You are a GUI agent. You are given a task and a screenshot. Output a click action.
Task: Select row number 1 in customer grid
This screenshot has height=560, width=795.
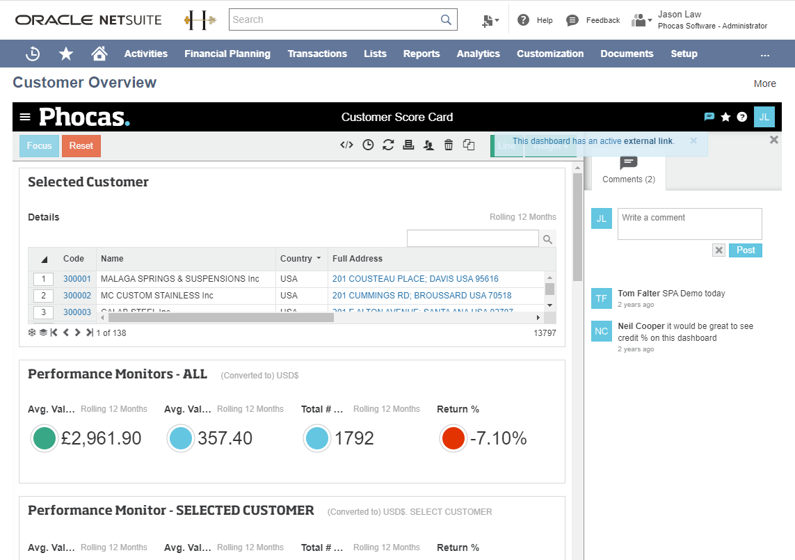tap(44, 279)
